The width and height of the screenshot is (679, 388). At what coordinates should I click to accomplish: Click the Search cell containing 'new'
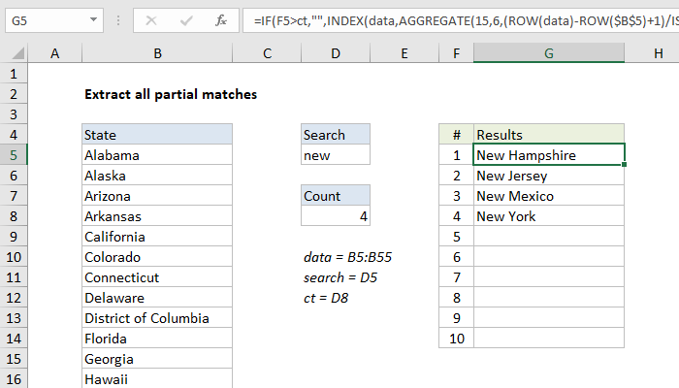point(335,155)
